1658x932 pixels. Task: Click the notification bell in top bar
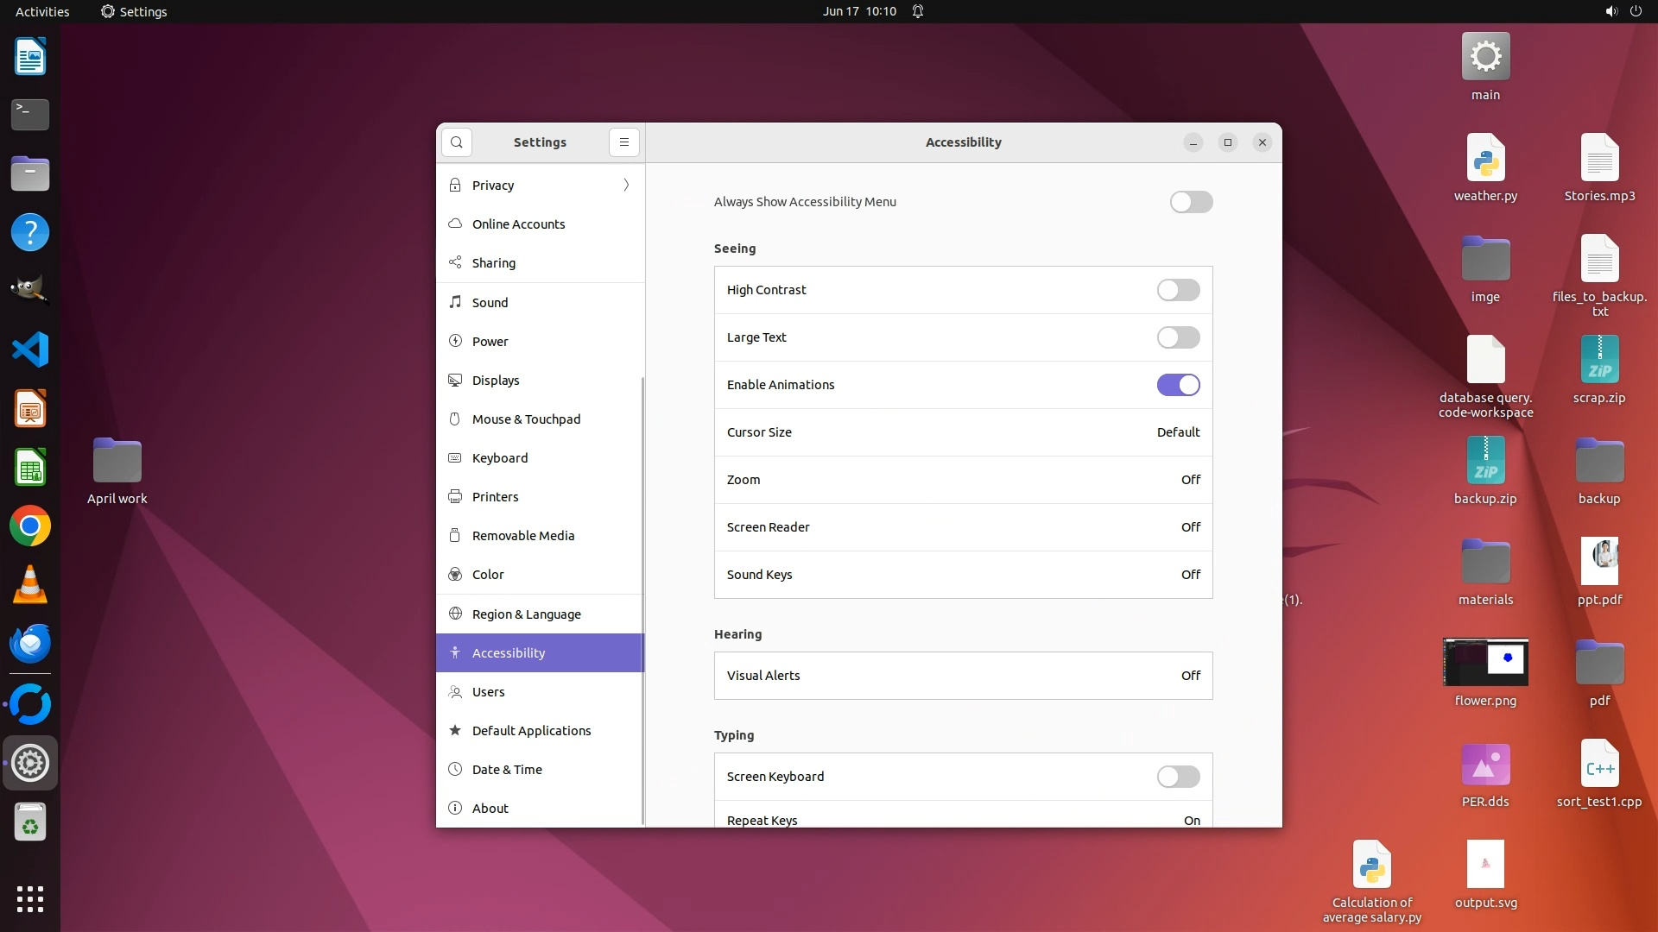(918, 11)
